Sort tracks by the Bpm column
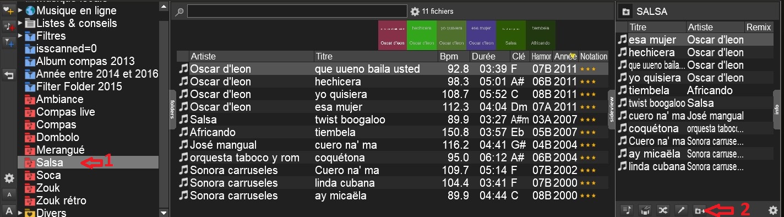This screenshot has width=784, height=217. (453, 56)
